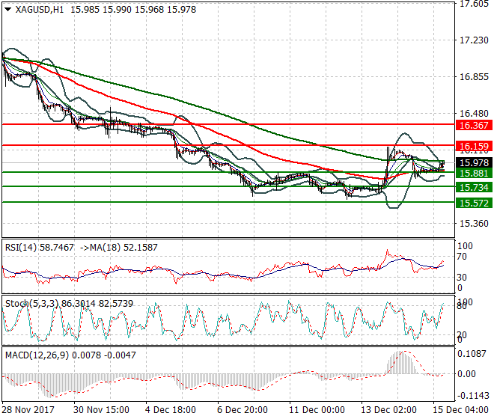Select the RSI(14) 58.7467 indicator label
The image size is (494, 419).
pyautogui.click(x=40, y=248)
